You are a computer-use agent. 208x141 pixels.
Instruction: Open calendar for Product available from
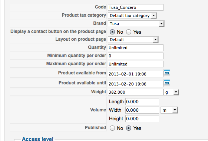167,73
